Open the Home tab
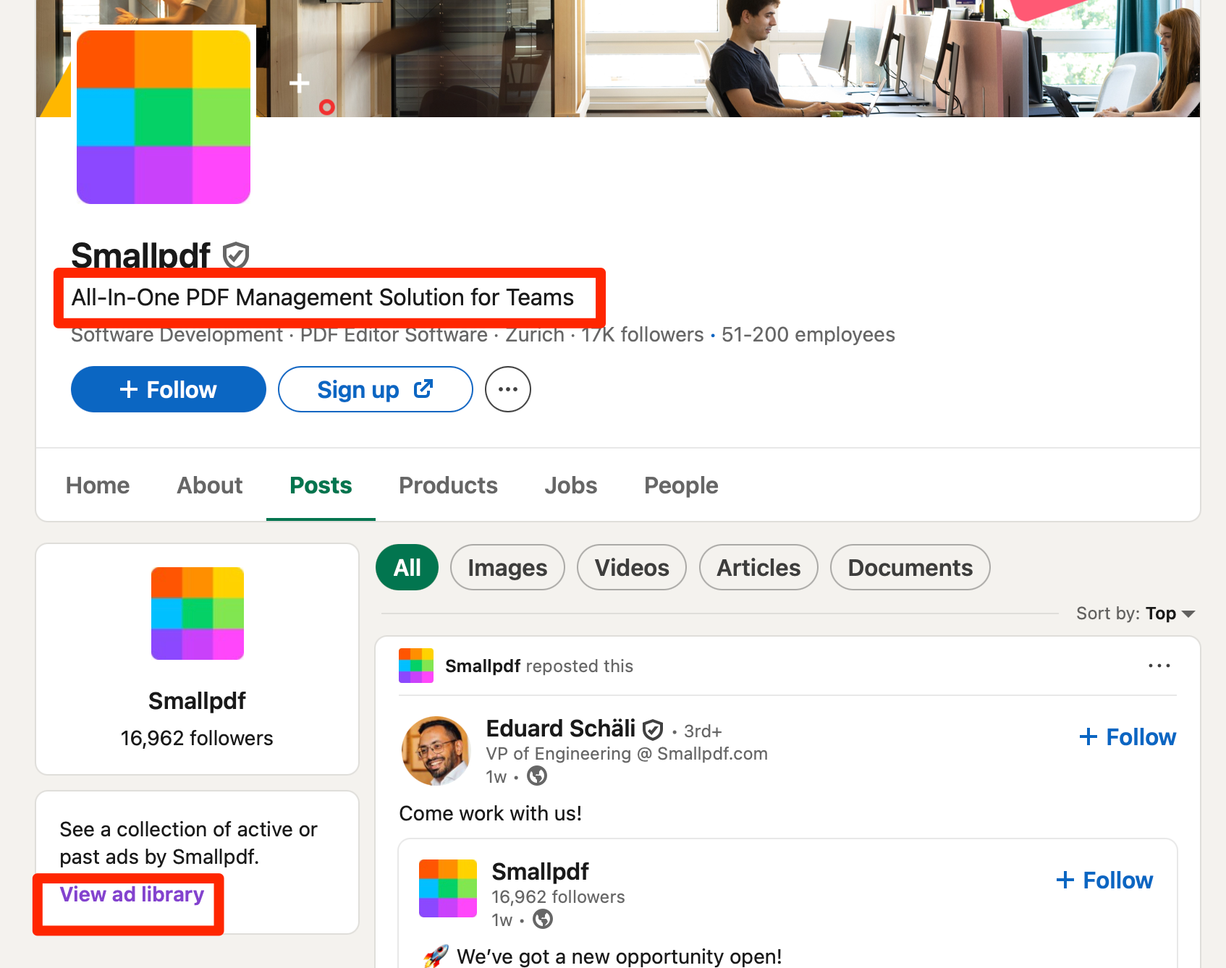Viewport: 1226px width, 968px height. 98,485
